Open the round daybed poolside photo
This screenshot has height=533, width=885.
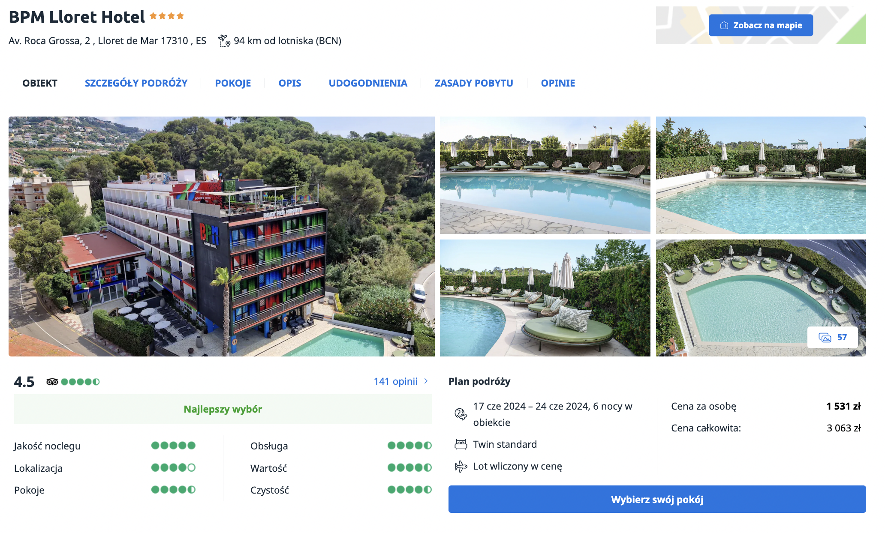[x=545, y=298]
